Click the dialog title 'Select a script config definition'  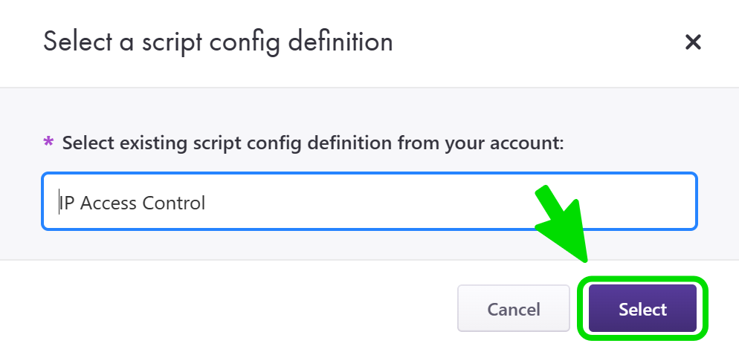pyautogui.click(x=218, y=42)
